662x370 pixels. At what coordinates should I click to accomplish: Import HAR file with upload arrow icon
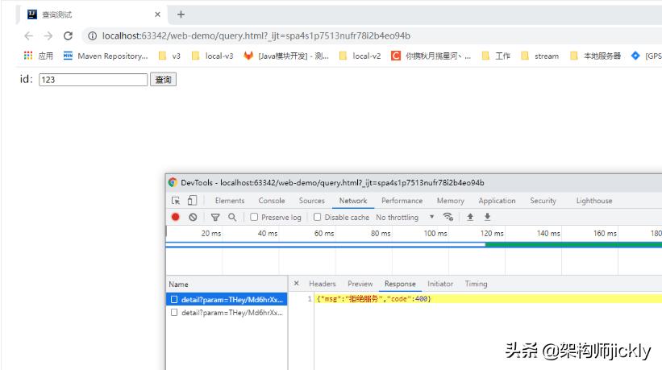tap(470, 217)
